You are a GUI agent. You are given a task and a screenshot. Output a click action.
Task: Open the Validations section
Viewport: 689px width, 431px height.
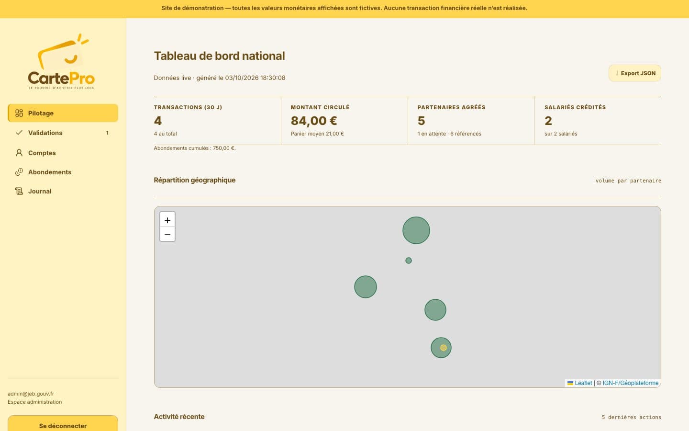(63, 133)
